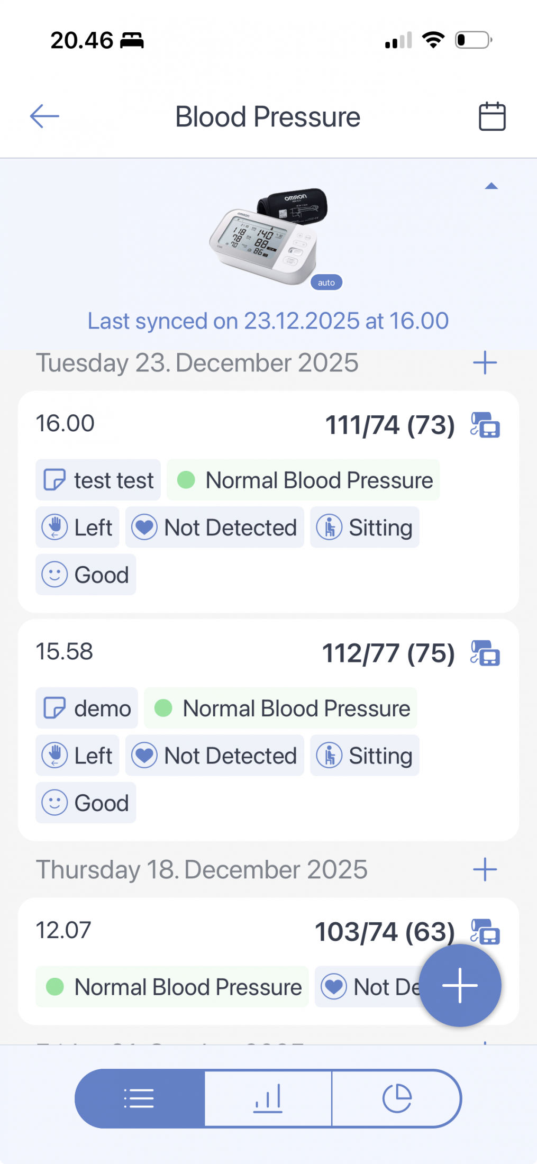Tap 'Last synced on 23.12.2025' text
The height and width of the screenshot is (1164, 537).
[268, 321]
